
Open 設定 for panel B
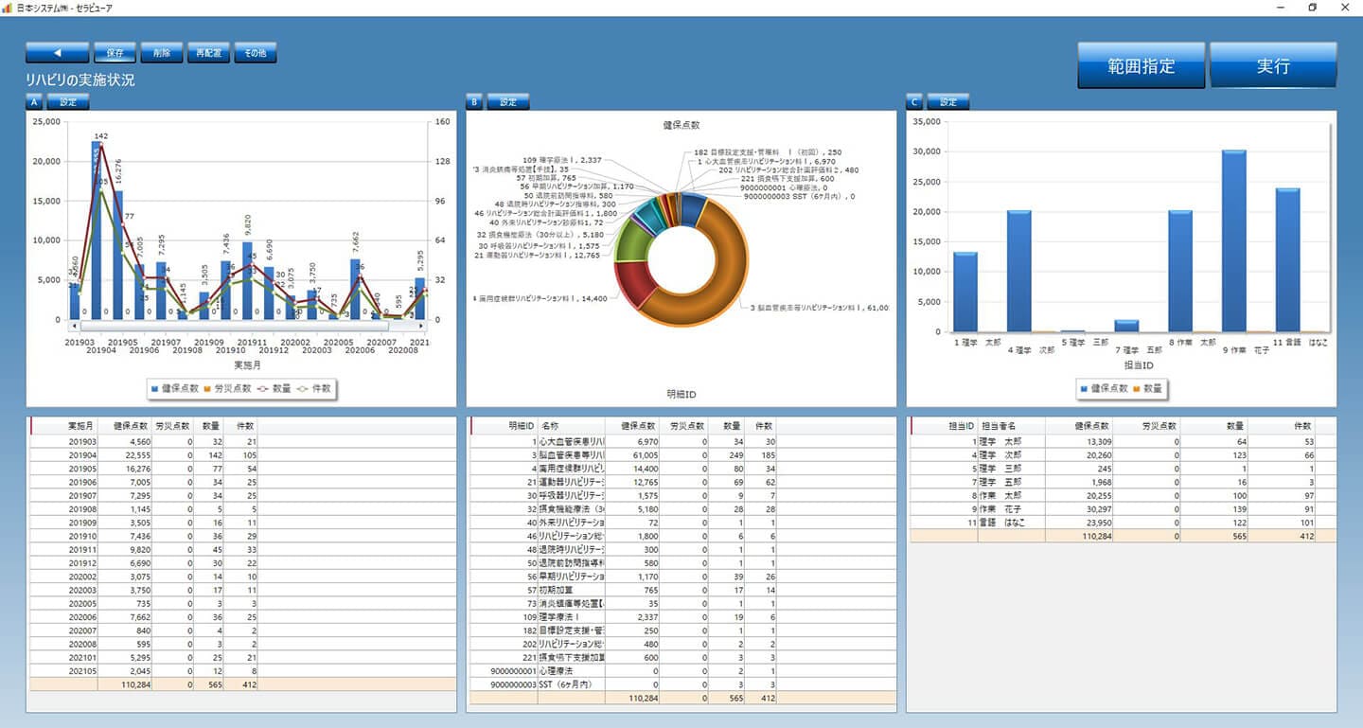[508, 102]
